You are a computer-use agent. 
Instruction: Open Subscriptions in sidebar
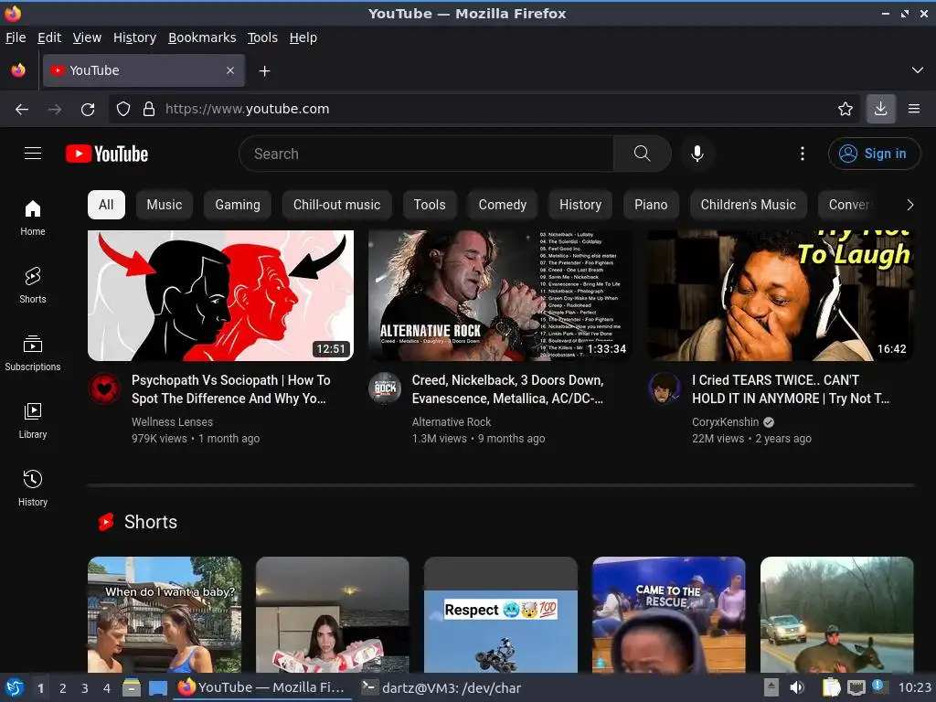click(x=33, y=353)
